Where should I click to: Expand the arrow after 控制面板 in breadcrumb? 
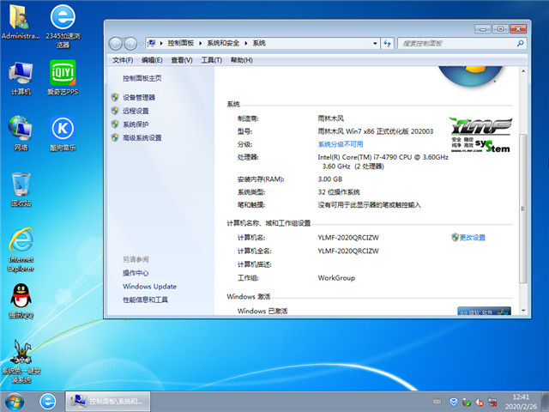pyautogui.click(x=200, y=42)
